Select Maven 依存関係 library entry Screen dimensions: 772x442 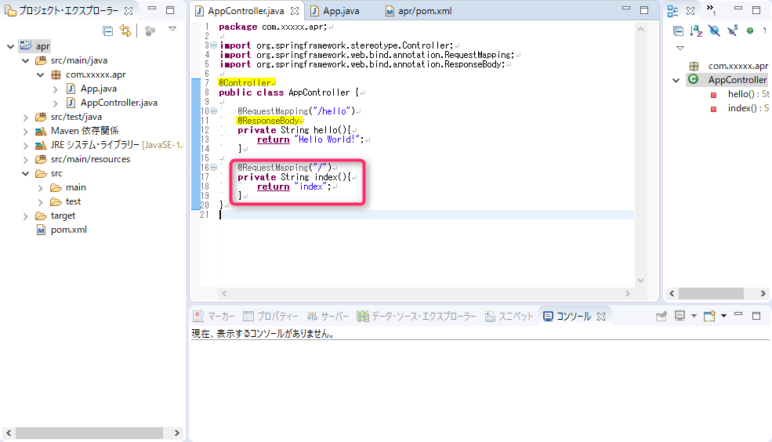pyautogui.click(x=84, y=131)
